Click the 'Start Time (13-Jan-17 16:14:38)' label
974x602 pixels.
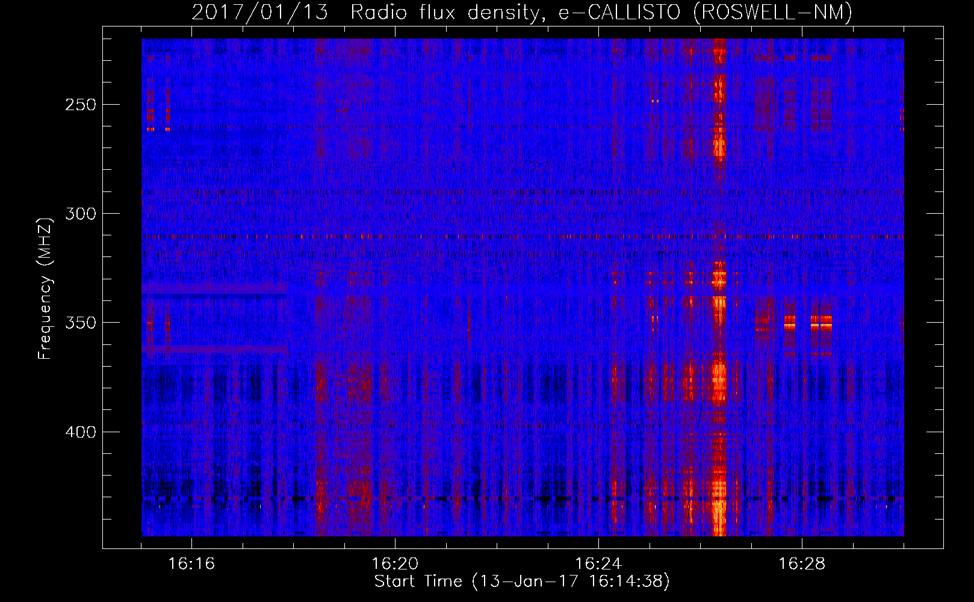click(x=522, y=582)
